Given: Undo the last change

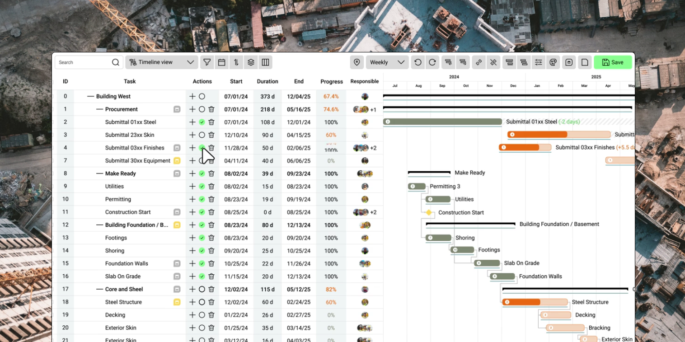Looking at the screenshot, I should (418, 62).
